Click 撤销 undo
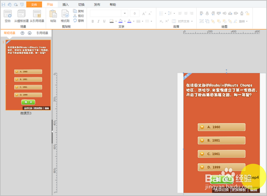 tap(78, 21)
